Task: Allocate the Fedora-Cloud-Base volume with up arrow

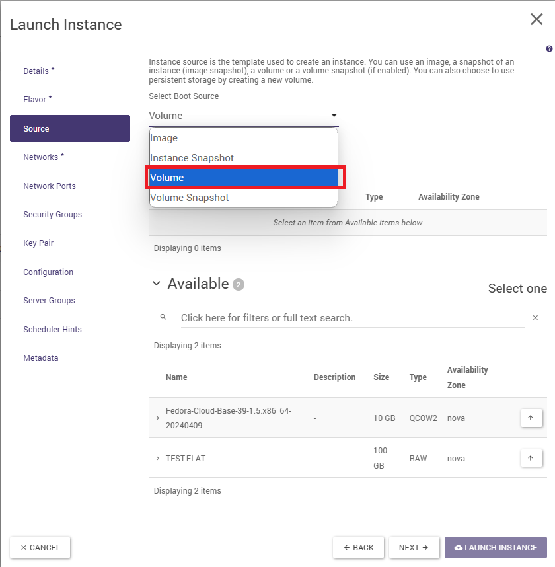Action: pyautogui.click(x=531, y=418)
